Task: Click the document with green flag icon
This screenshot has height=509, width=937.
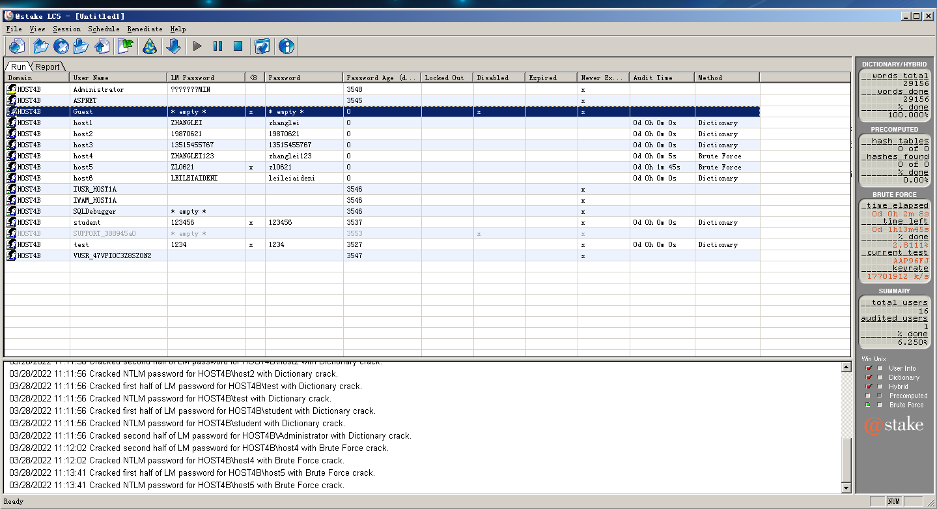Action: (x=126, y=46)
